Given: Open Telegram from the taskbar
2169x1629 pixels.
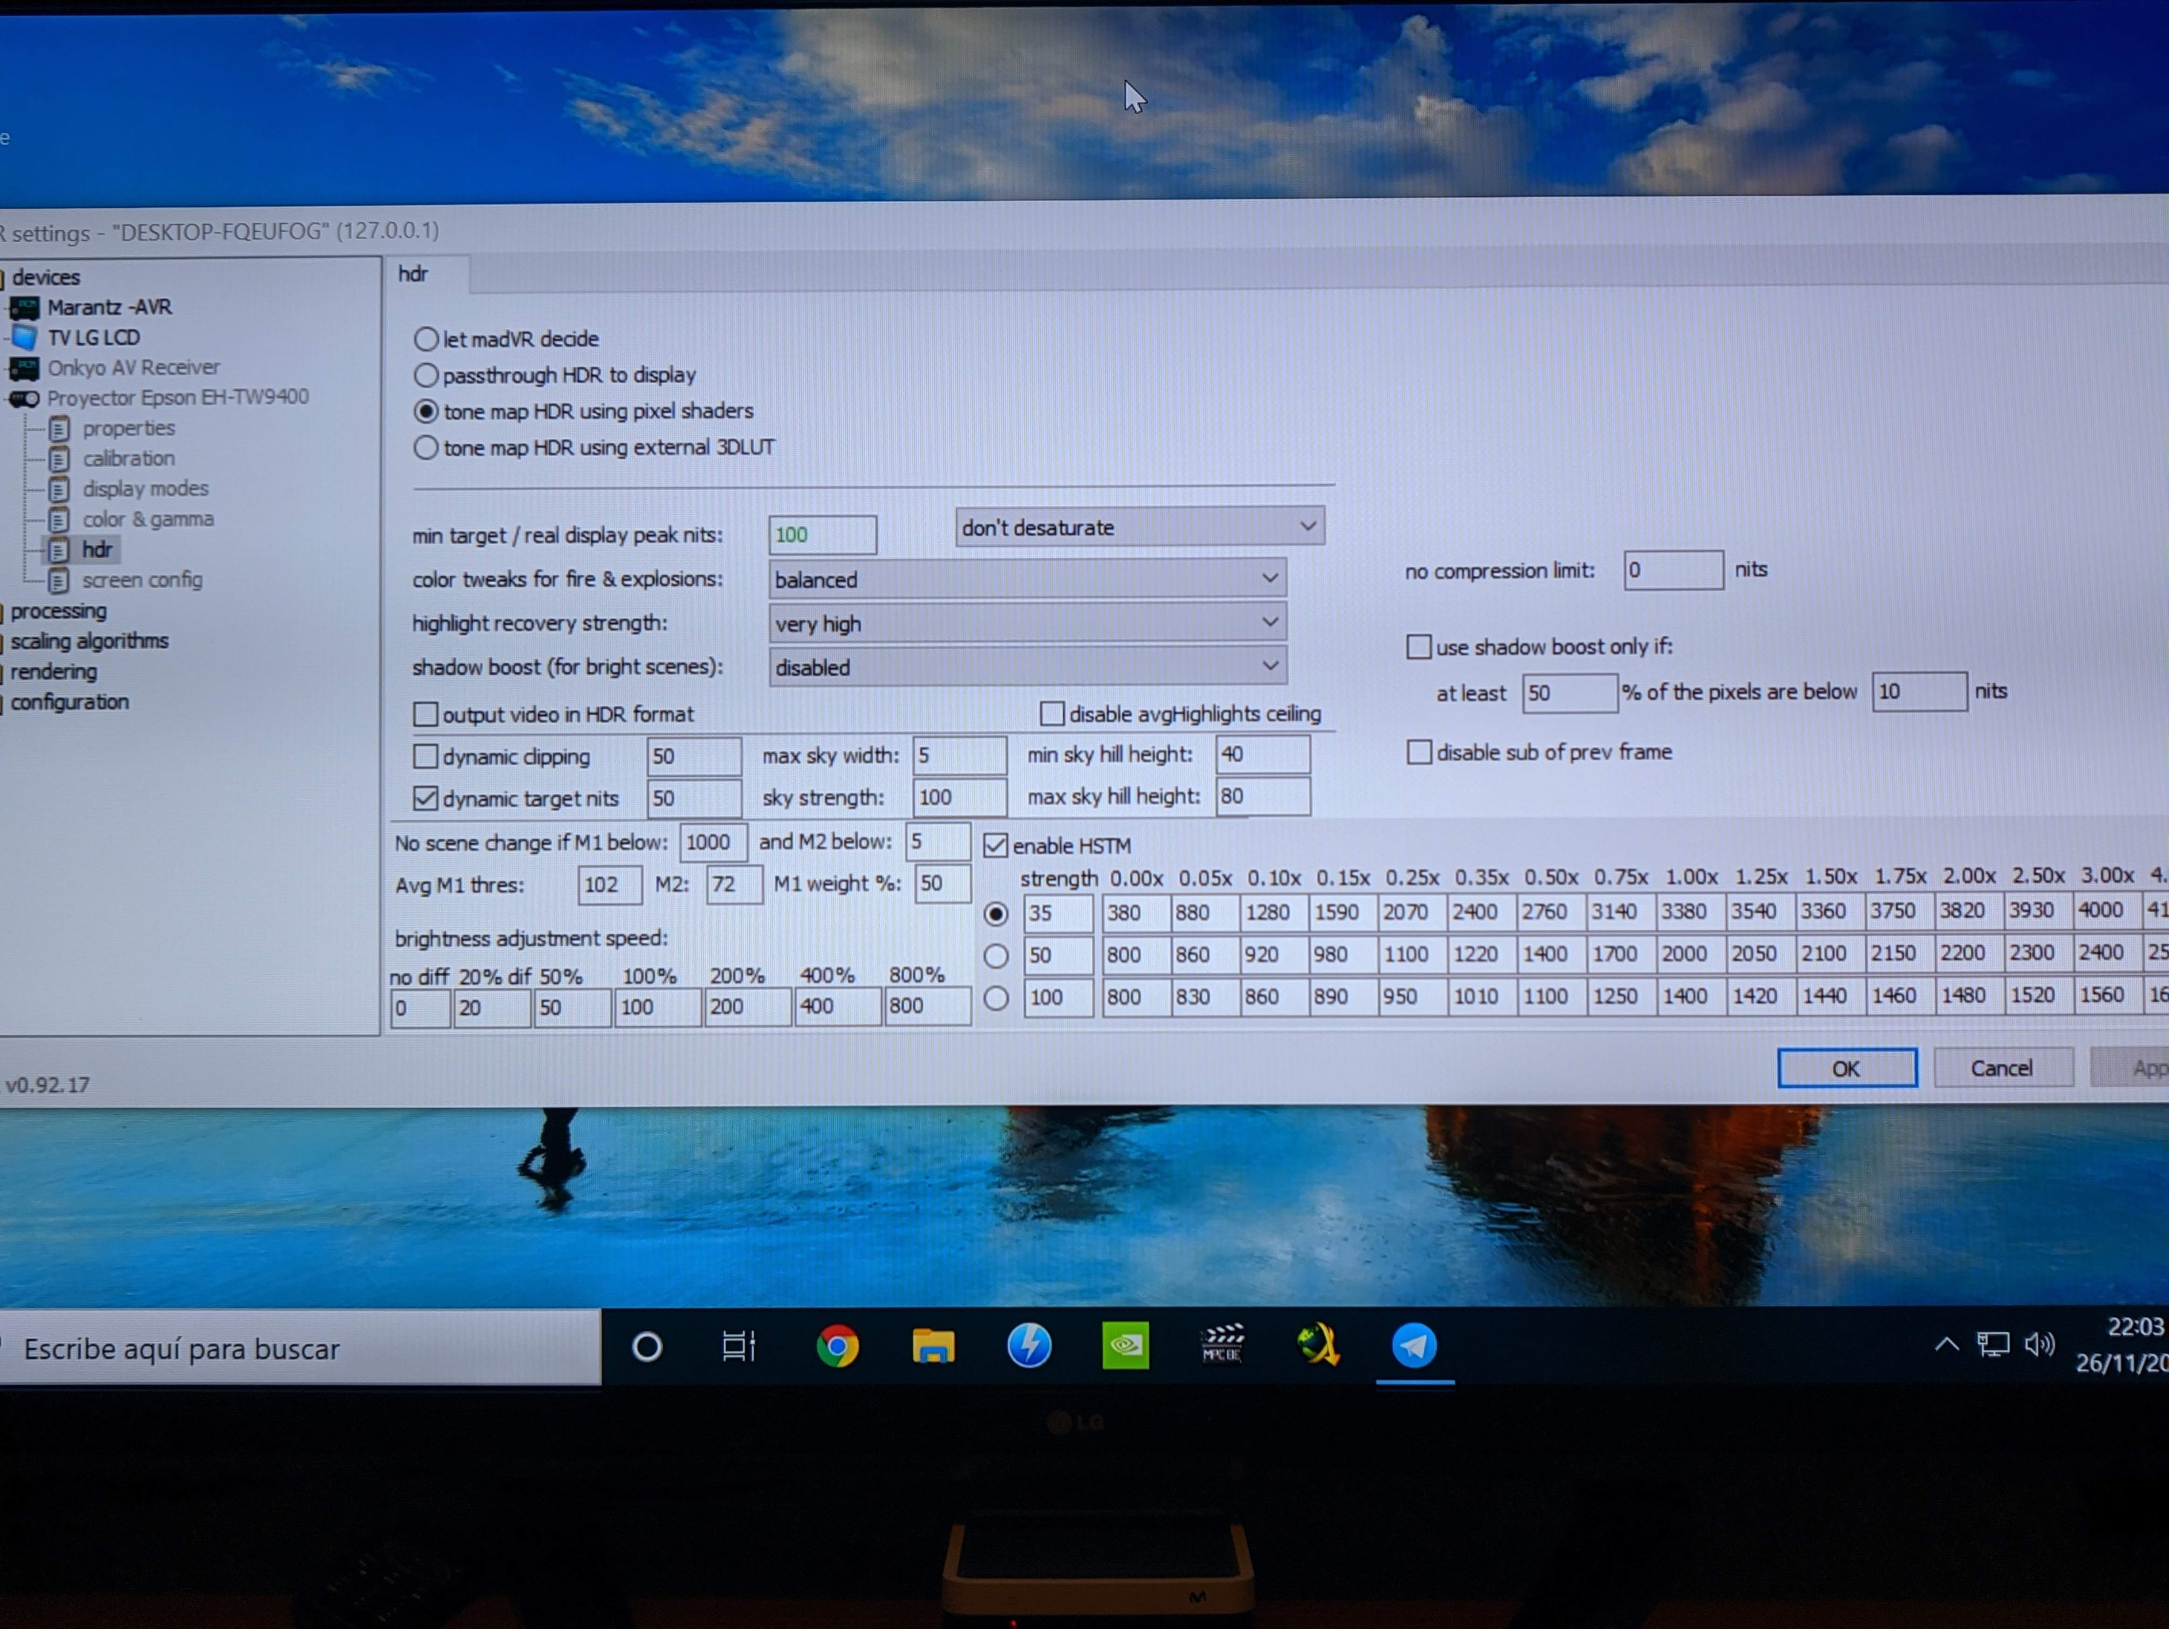Looking at the screenshot, I should (x=1414, y=1345).
